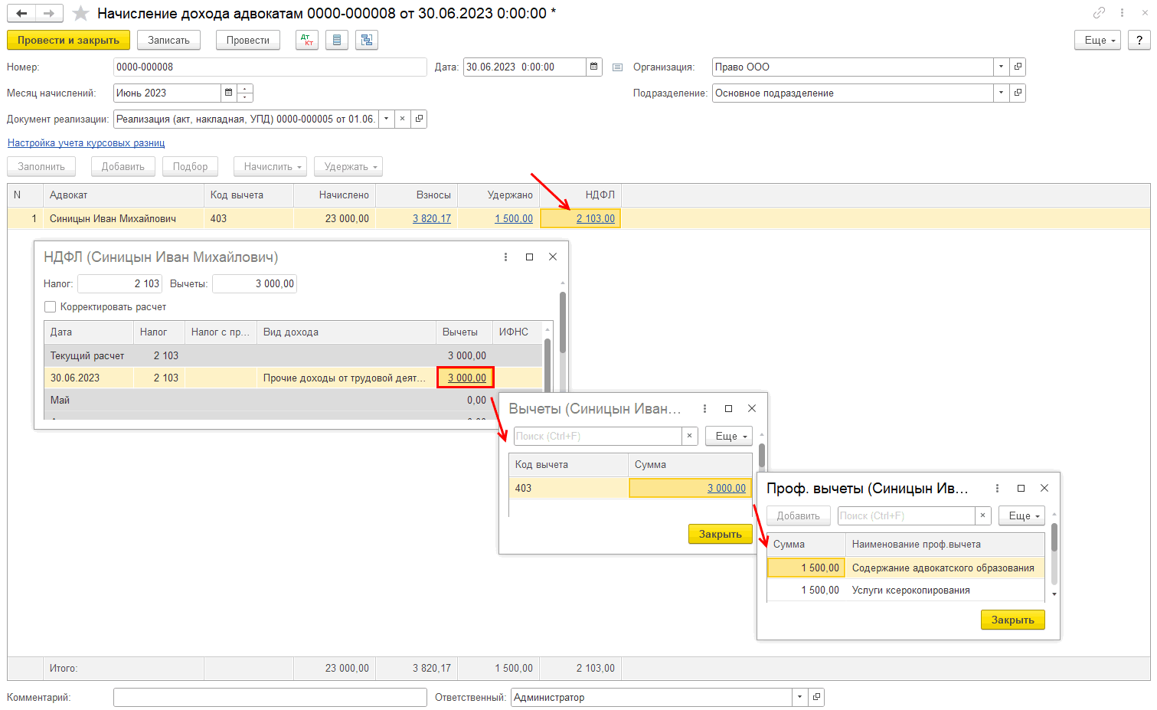Open the help question mark button

[1139, 40]
